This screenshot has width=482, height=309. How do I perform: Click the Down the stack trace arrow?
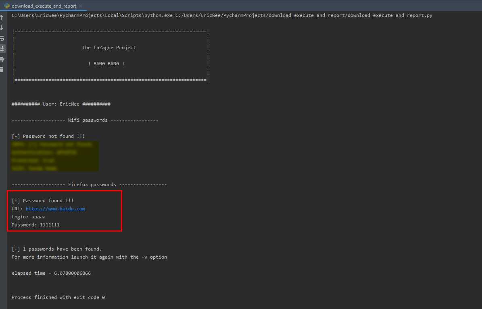tap(2, 28)
